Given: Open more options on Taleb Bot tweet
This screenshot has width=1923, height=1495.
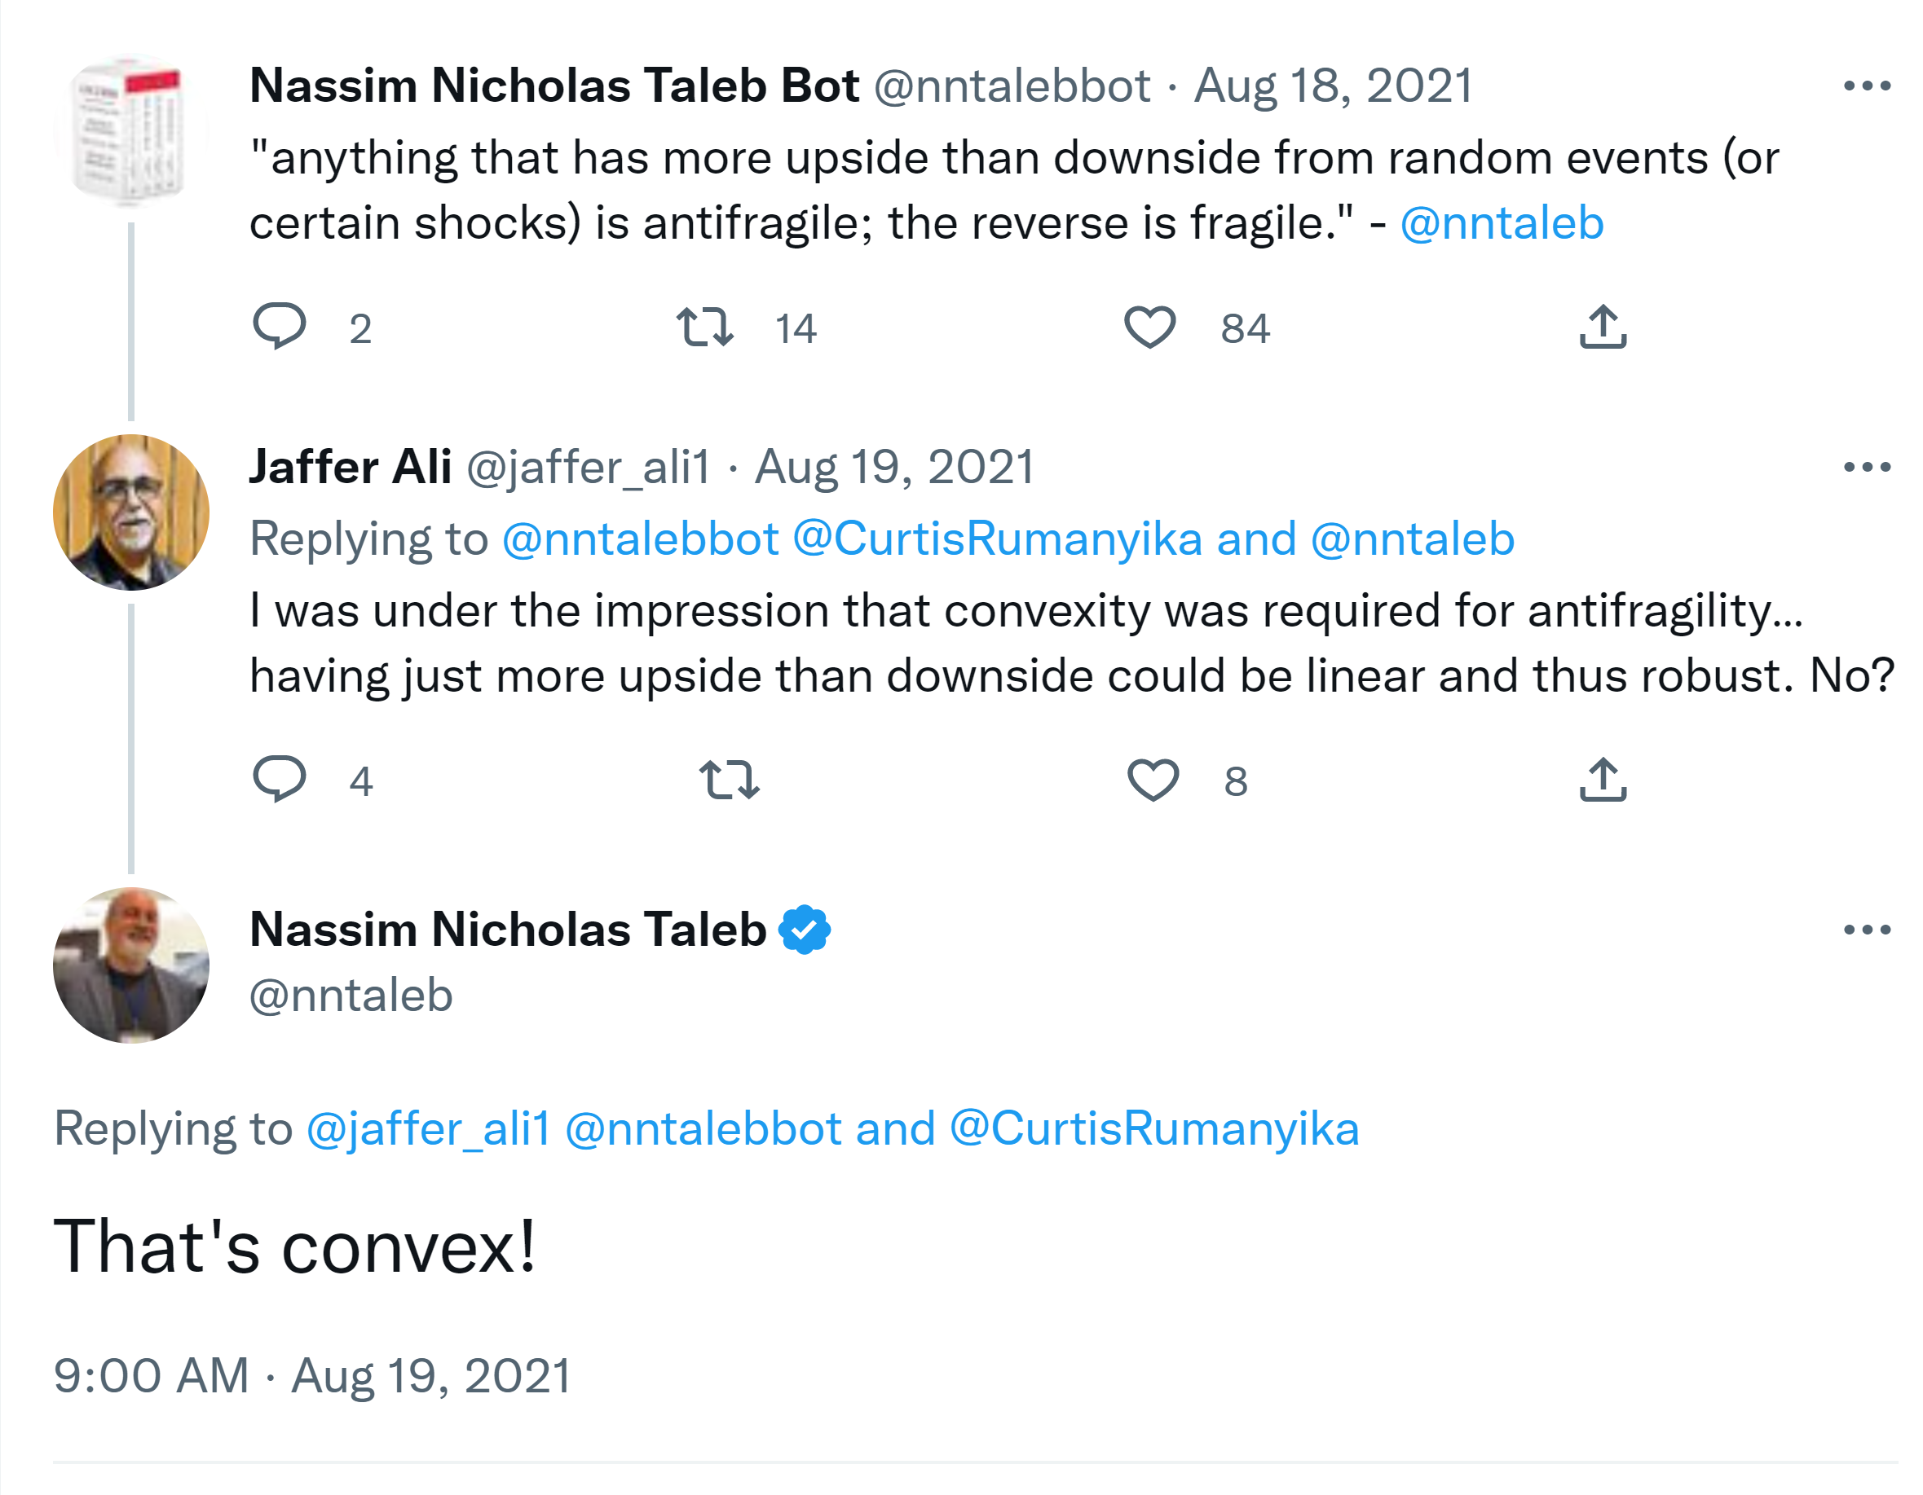Looking at the screenshot, I should click(x=1867, y=86).
